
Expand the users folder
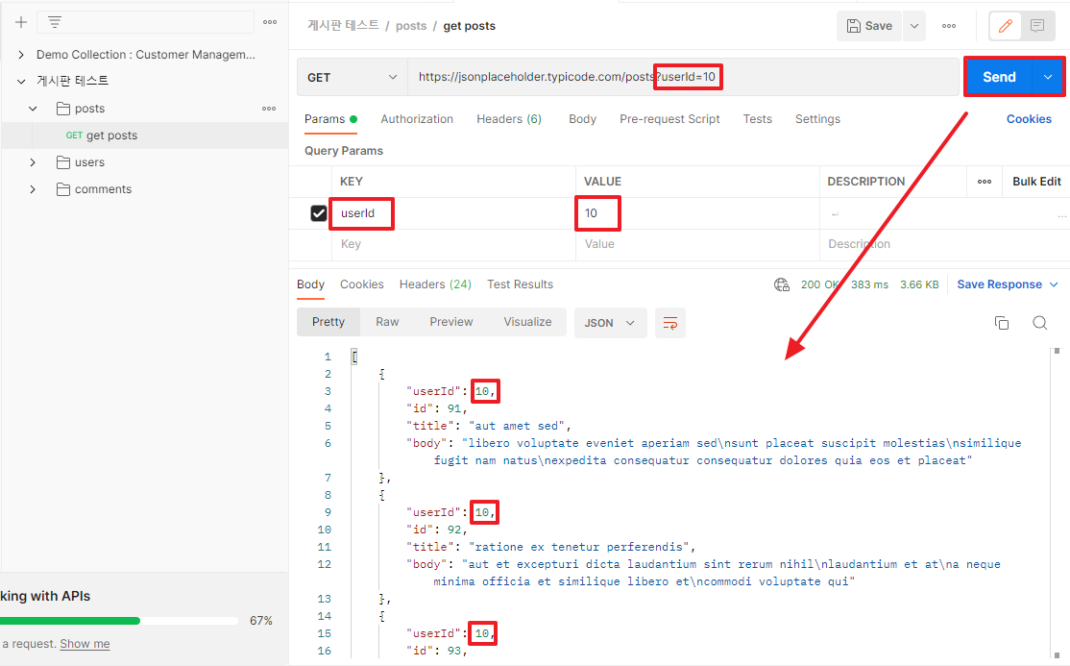pos(33,162)
